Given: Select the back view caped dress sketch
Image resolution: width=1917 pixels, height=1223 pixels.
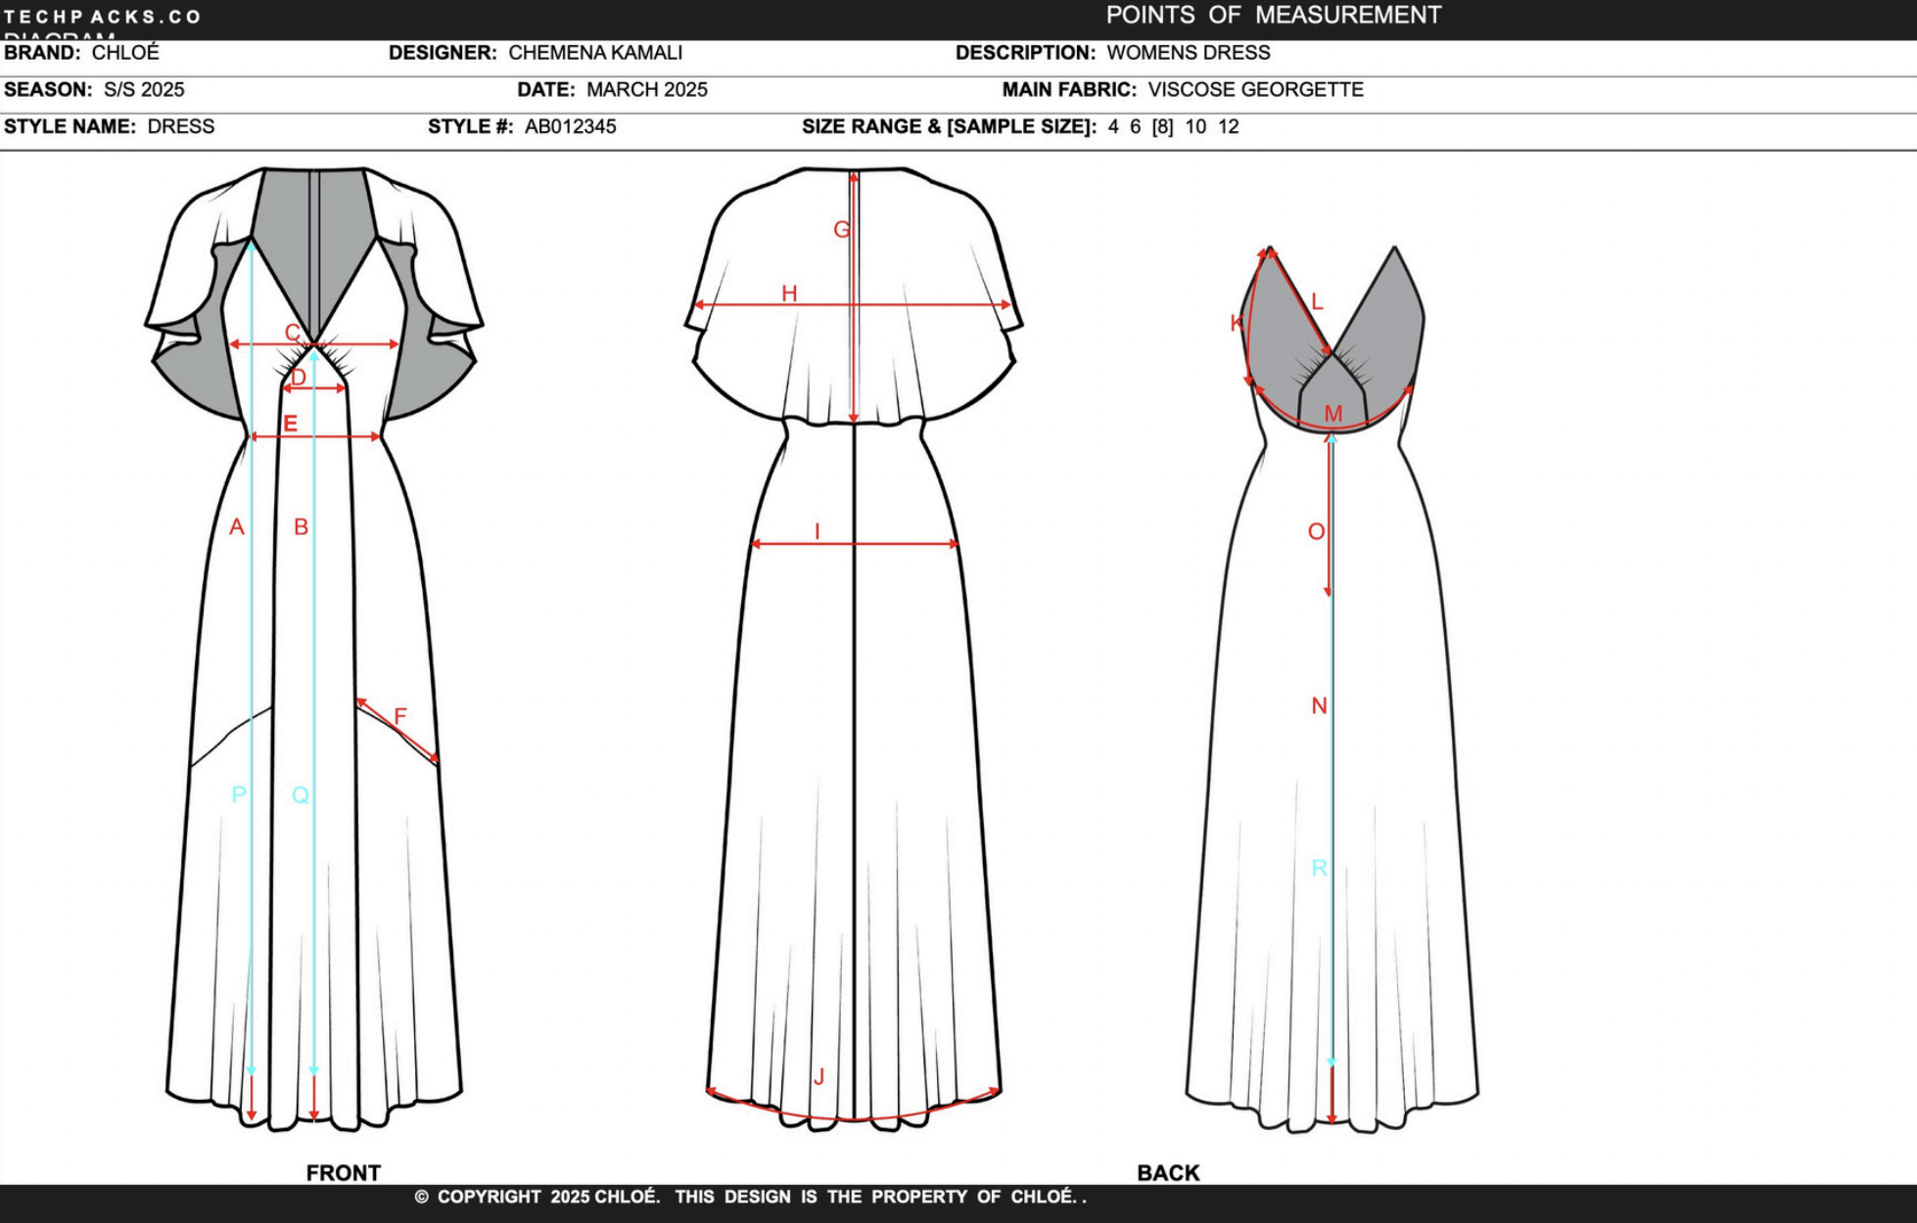Looking at the screenshot, I should [854, 650].
